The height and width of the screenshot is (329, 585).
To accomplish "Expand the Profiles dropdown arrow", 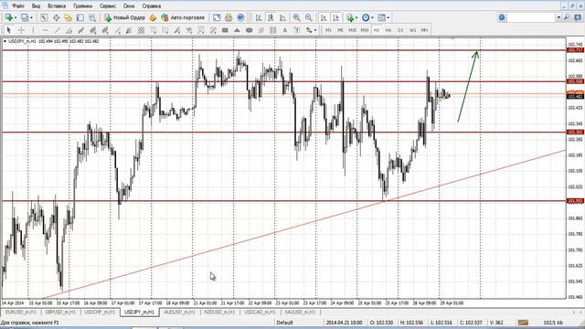I will [31, 17].
